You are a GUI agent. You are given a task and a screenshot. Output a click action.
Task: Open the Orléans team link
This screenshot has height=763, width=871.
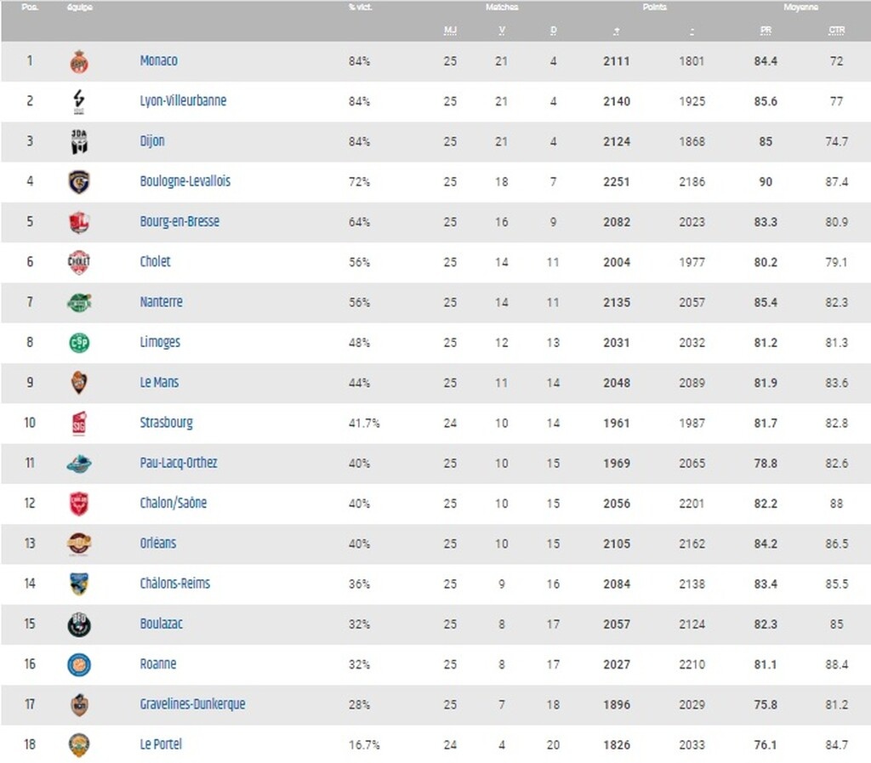point(158,543)
